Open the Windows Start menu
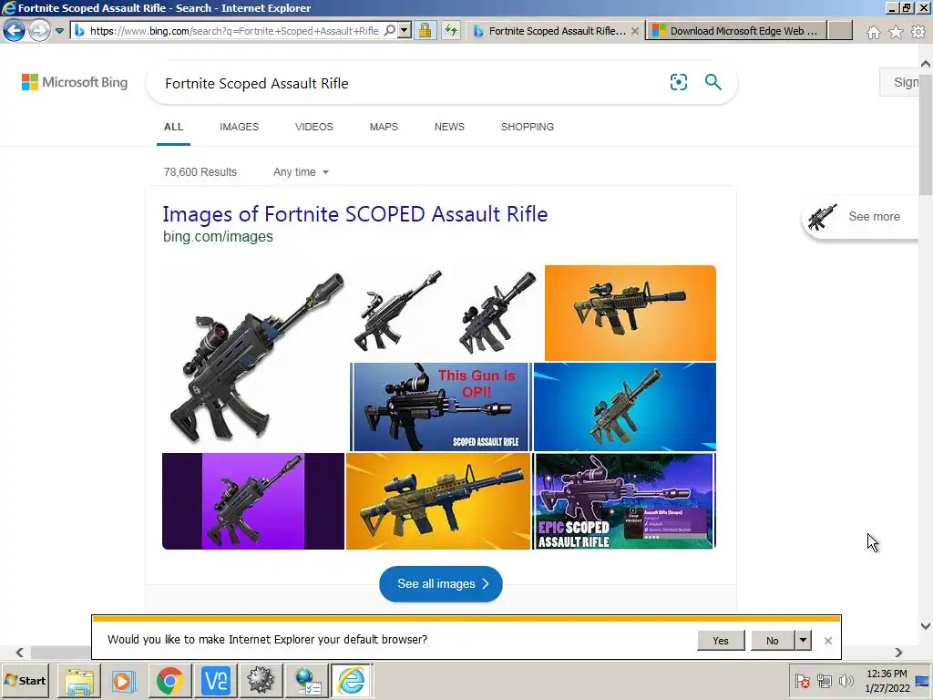 tap(25, 680)
